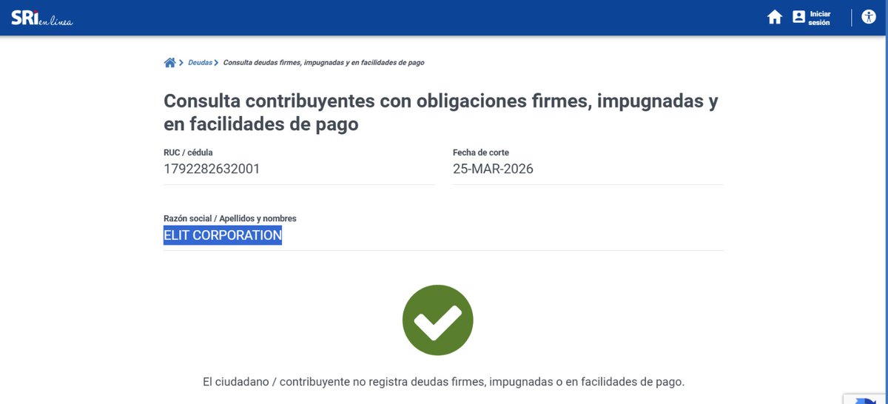
Task: Click the SRI en línea logo
Action: (42, 18)
